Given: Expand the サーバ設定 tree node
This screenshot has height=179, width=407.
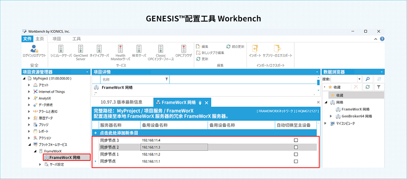Looking at the screenshot, I should [x=40, y=164].
